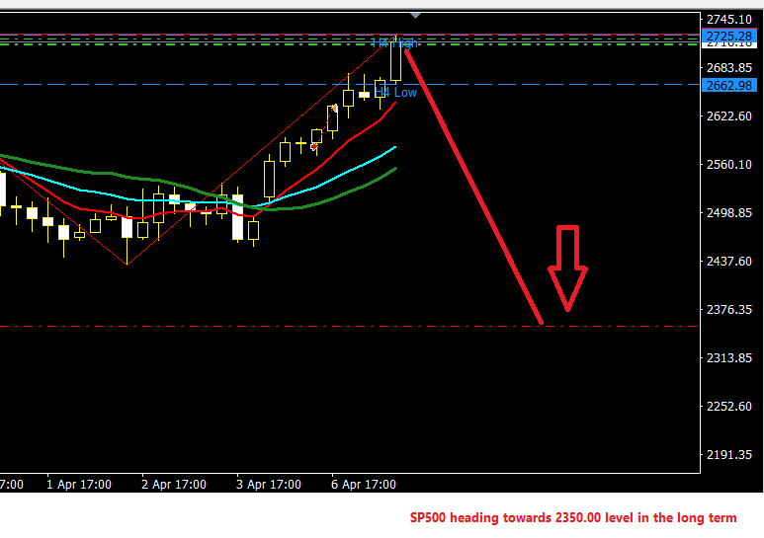Click the 2252.60 price axis label
This screenshot has width=764, height=538.
point(729,406)
